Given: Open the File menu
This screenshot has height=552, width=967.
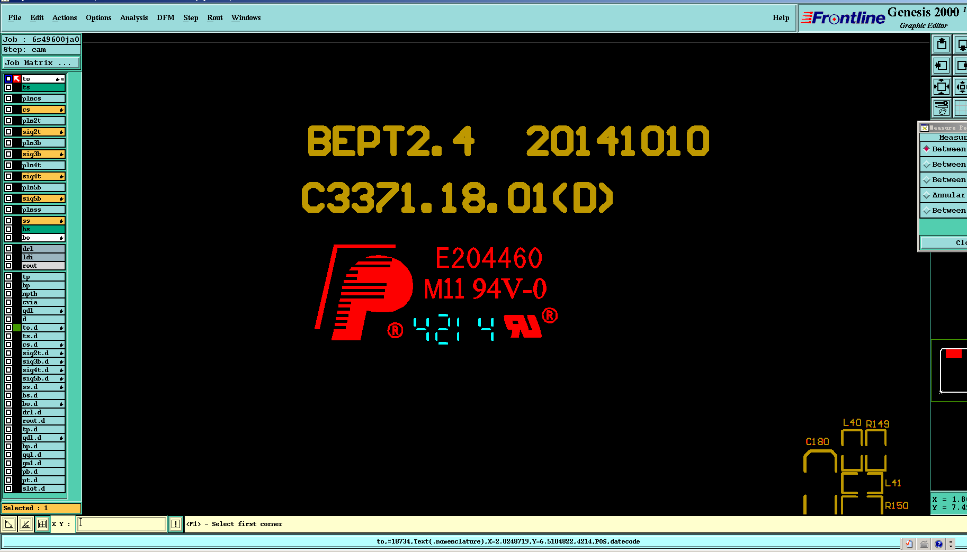Looking at the screenshot, I should pyautogui.click(x=15, y=17).
